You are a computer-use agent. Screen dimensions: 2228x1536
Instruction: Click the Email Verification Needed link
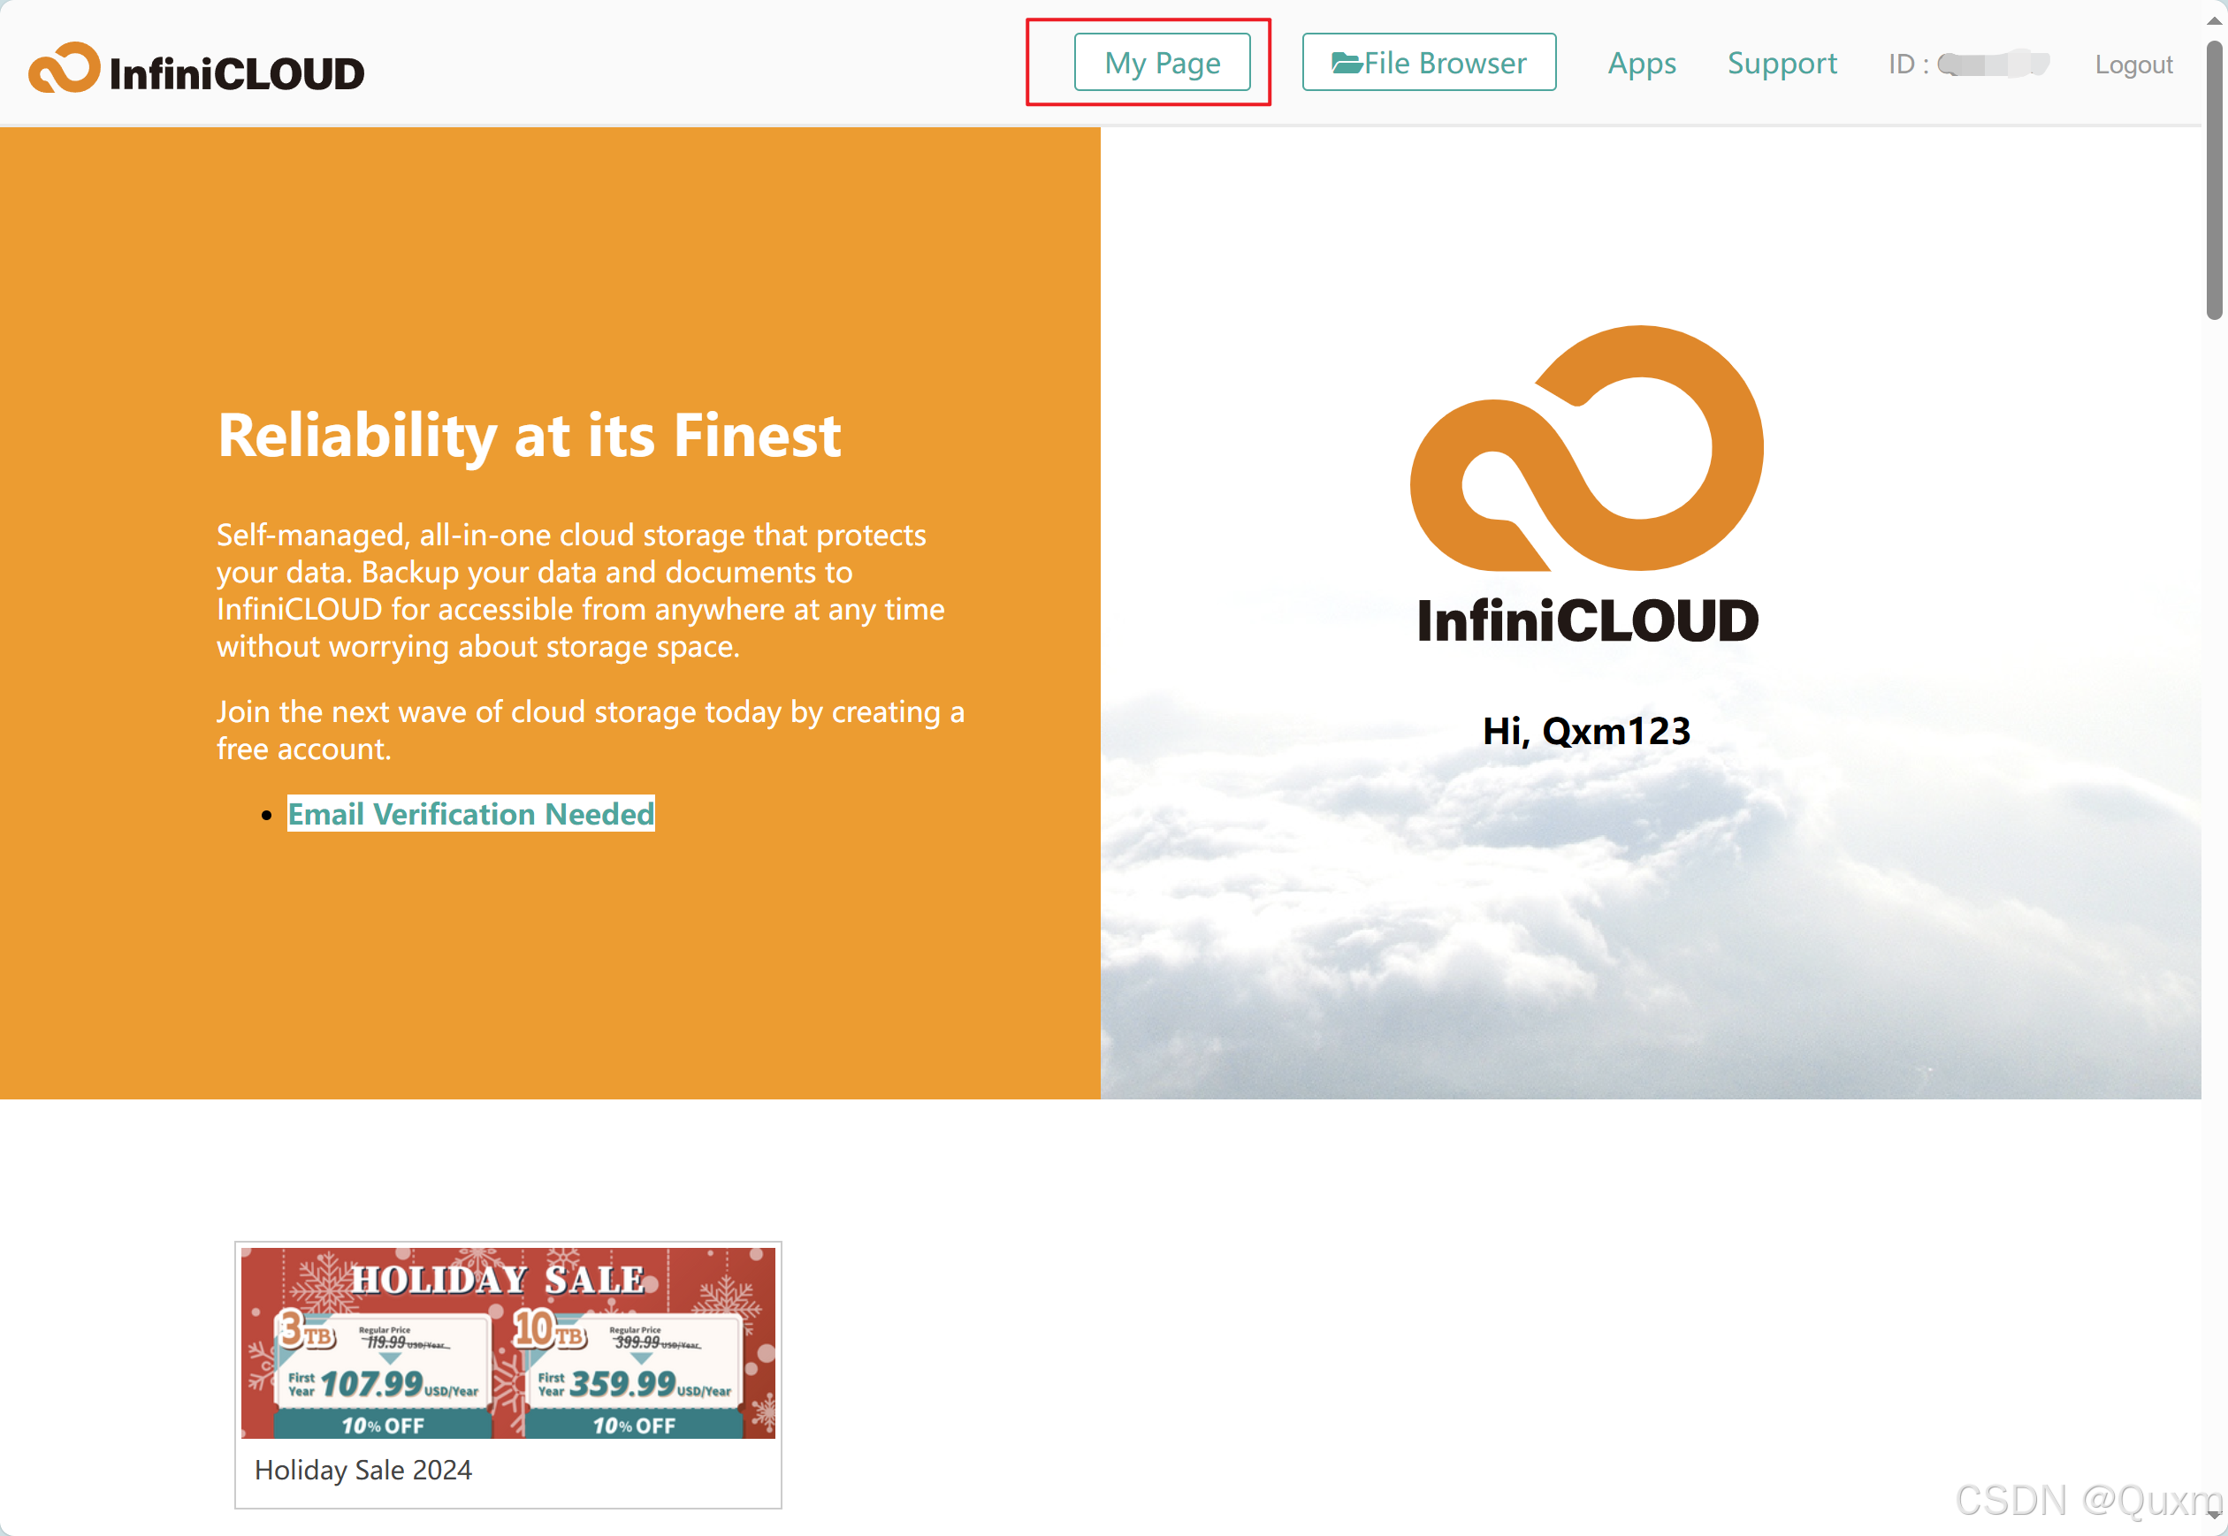tap(471, 814)
